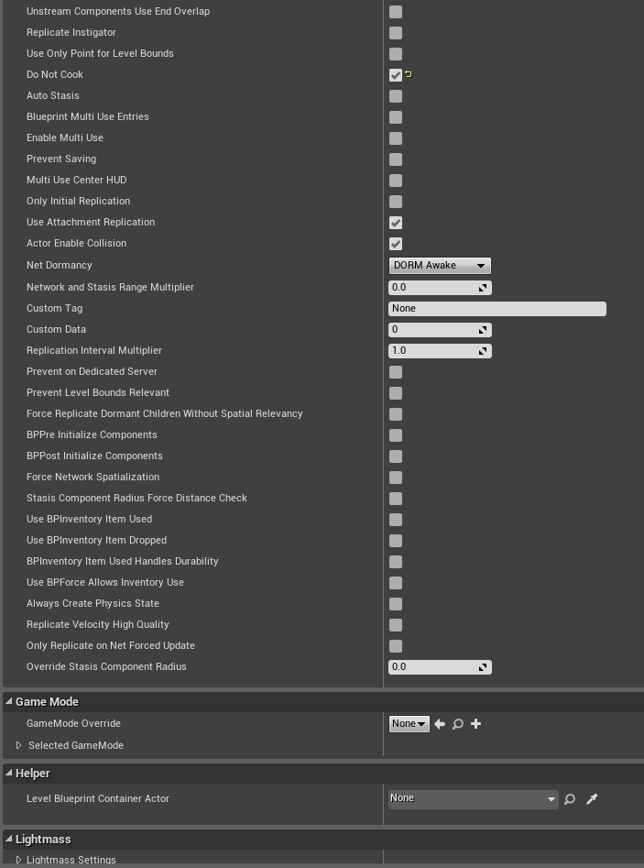Enable Prevent Saving checkbox
Screen dimensions: 644x868
[396, 159]
